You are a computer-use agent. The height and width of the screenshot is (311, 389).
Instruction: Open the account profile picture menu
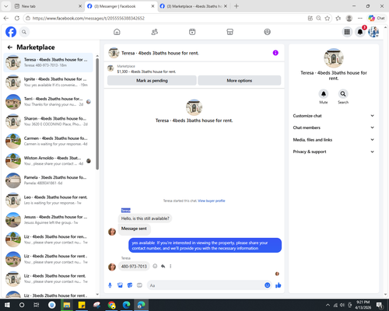(373, 32)
